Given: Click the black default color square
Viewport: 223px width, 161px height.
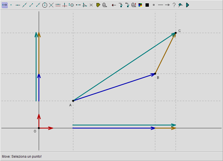Looking at the screenshot, I should click(x=147, y=5).
